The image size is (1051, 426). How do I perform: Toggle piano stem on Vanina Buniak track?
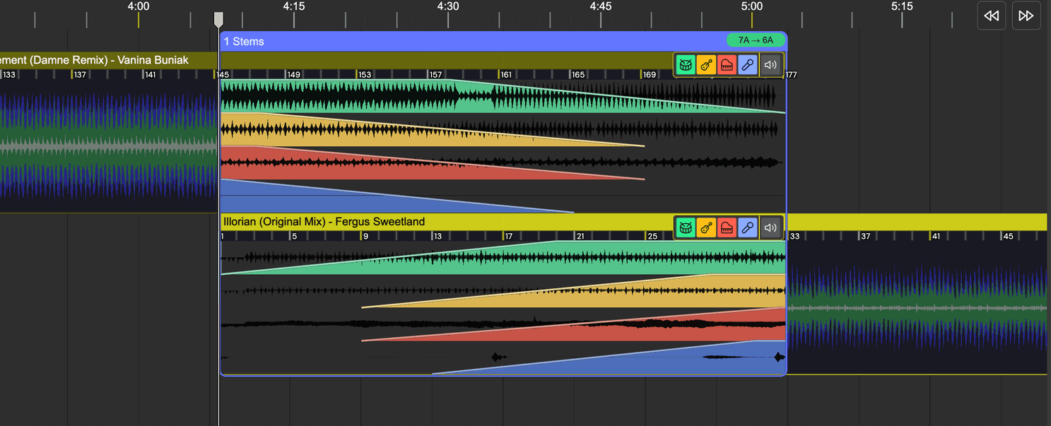pos(727,65)
